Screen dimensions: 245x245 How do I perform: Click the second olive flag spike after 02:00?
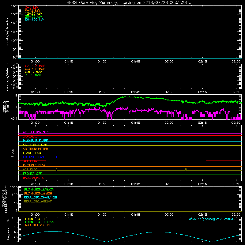coord(186,170)
